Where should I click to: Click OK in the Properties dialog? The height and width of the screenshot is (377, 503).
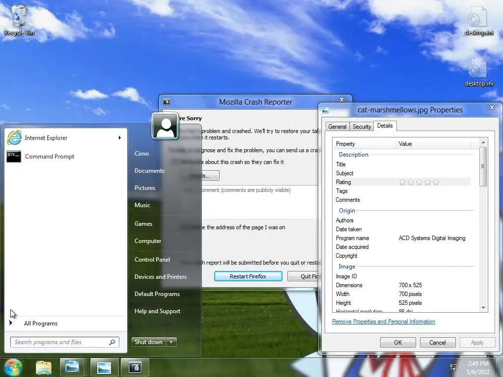click(398, 342)
